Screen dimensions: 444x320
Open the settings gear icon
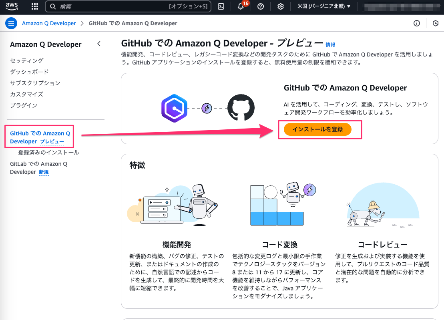click(x=280, y=6)
